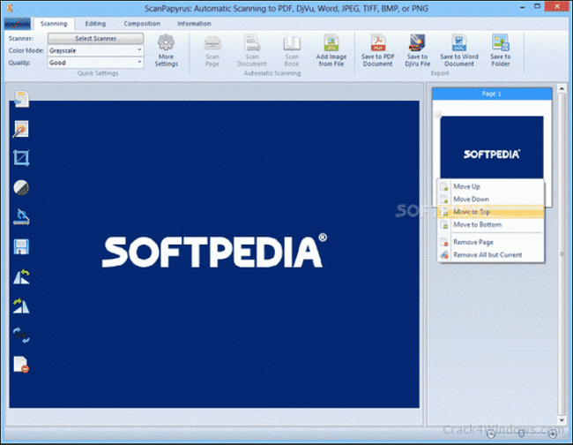
Task: Click the floppy disk save icon
Action: coord(21,246)
